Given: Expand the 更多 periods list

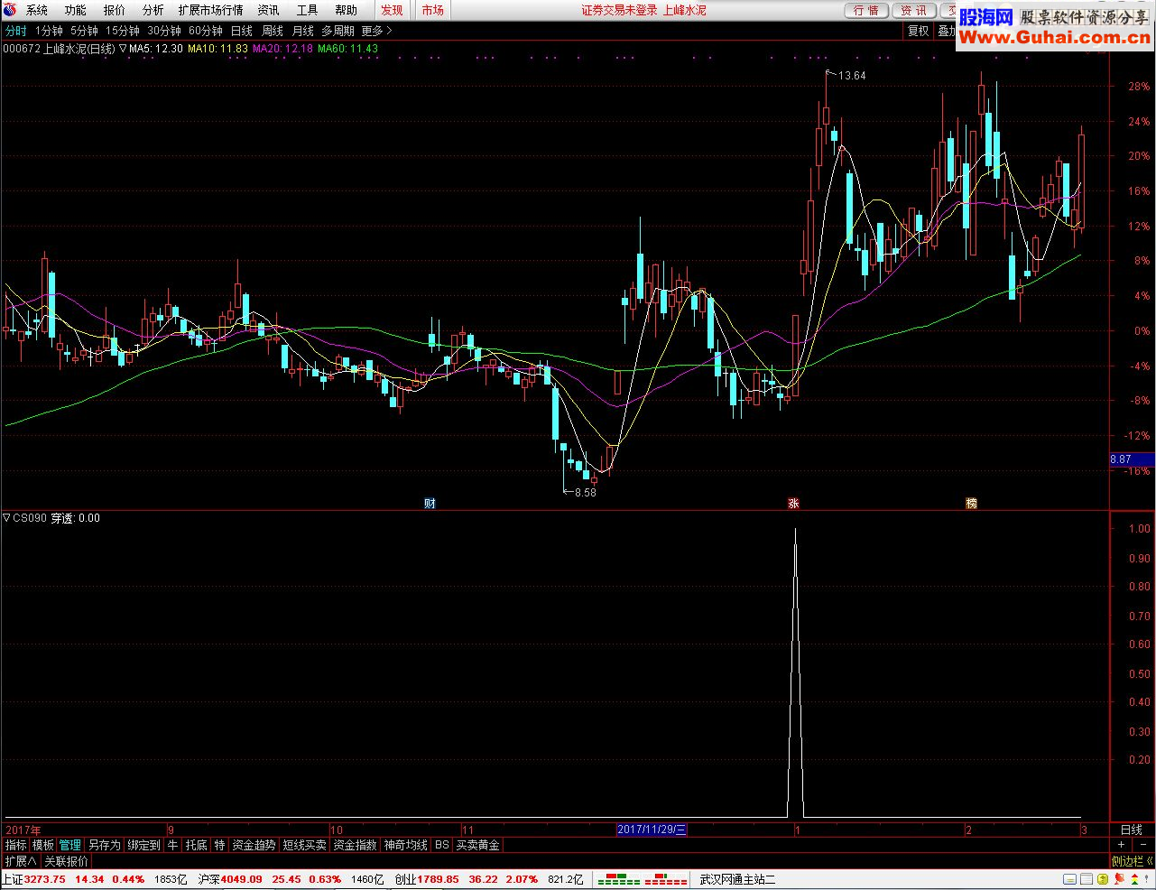Looking at the screenshot, I should coord(376,31).
